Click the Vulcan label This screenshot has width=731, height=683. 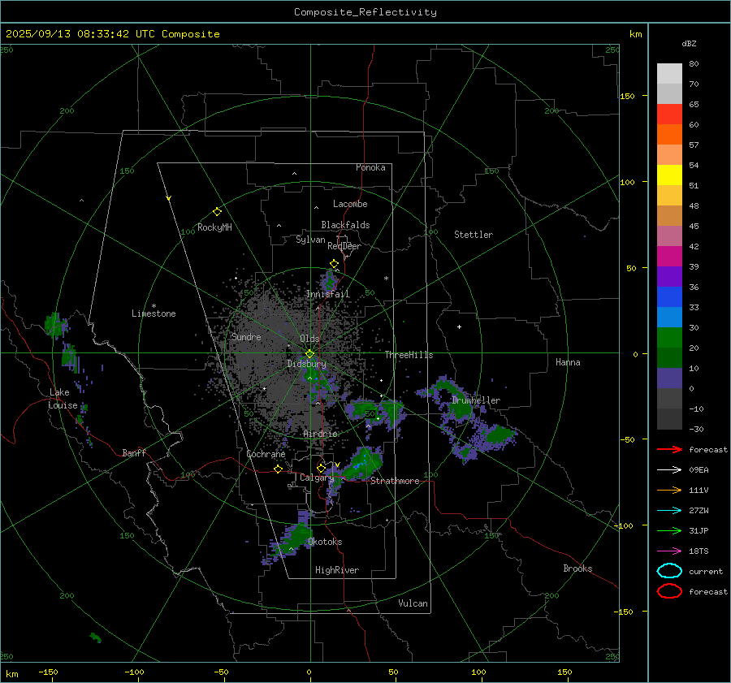(x=413, y=603)
